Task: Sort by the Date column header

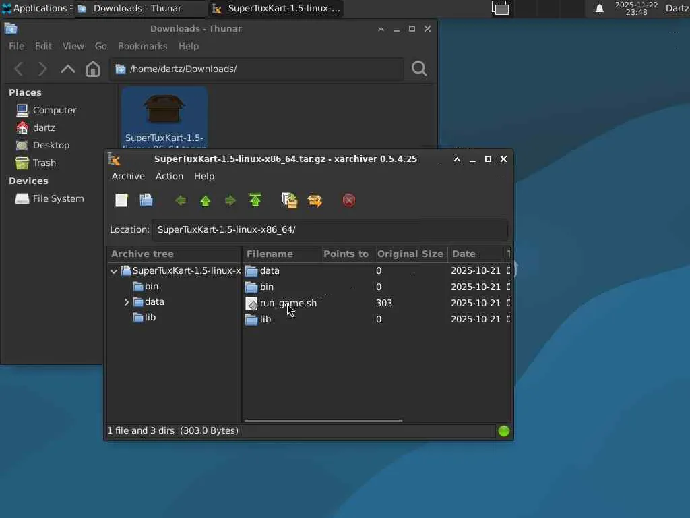Action: pos(475,254)
